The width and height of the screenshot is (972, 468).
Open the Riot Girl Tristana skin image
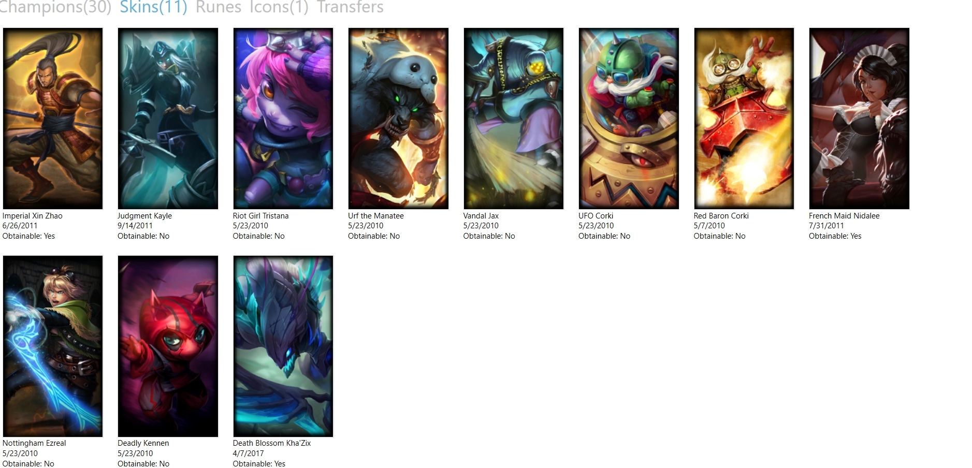tap(283, 119)
